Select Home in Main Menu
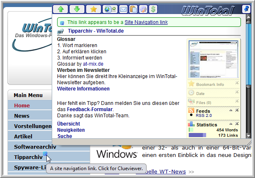Screen dimensions: 255x178 [x=22, y=105]
